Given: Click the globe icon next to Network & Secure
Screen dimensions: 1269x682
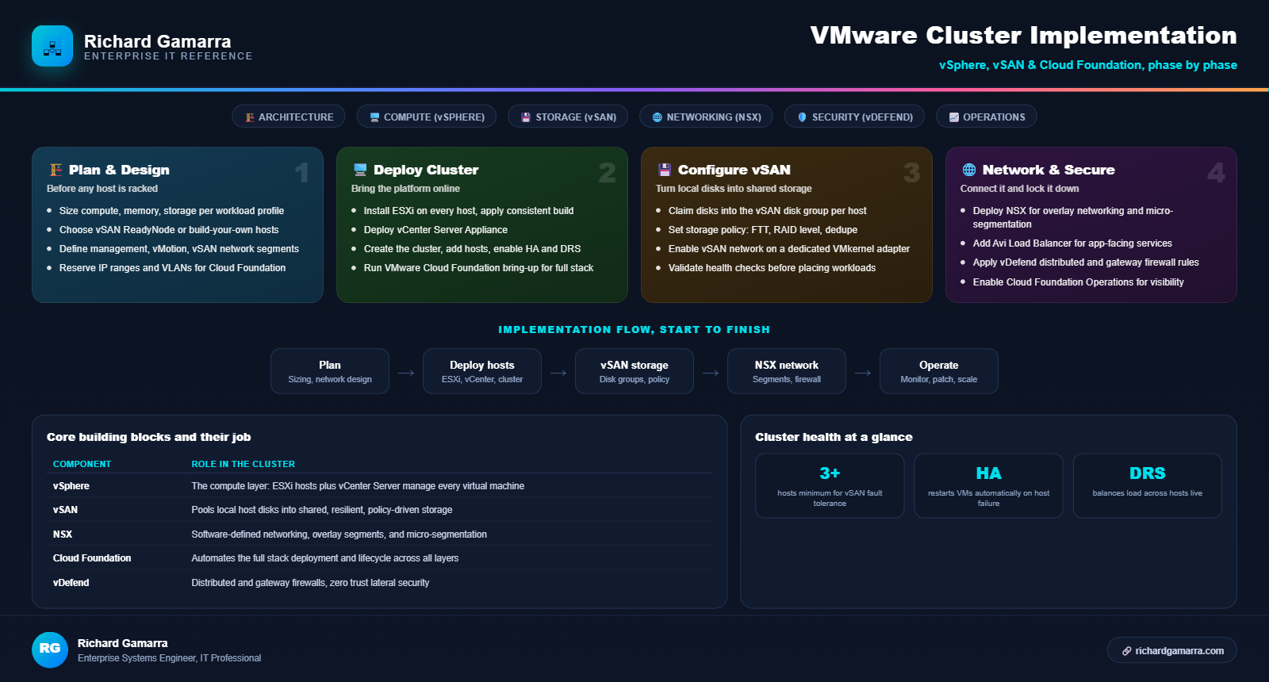Looking at the screenshot, I should pos(969,170).
